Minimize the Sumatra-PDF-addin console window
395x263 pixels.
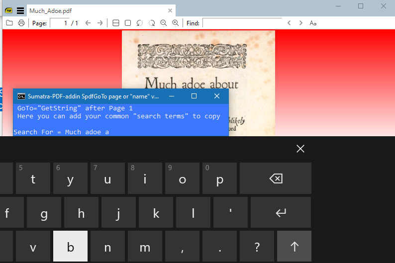(x=172, y=96)
